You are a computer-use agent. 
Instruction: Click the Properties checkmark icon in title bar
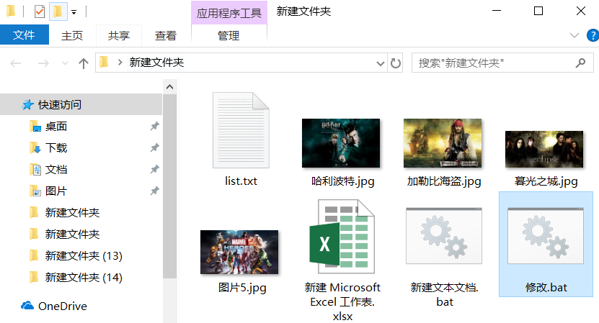point(40,12)
